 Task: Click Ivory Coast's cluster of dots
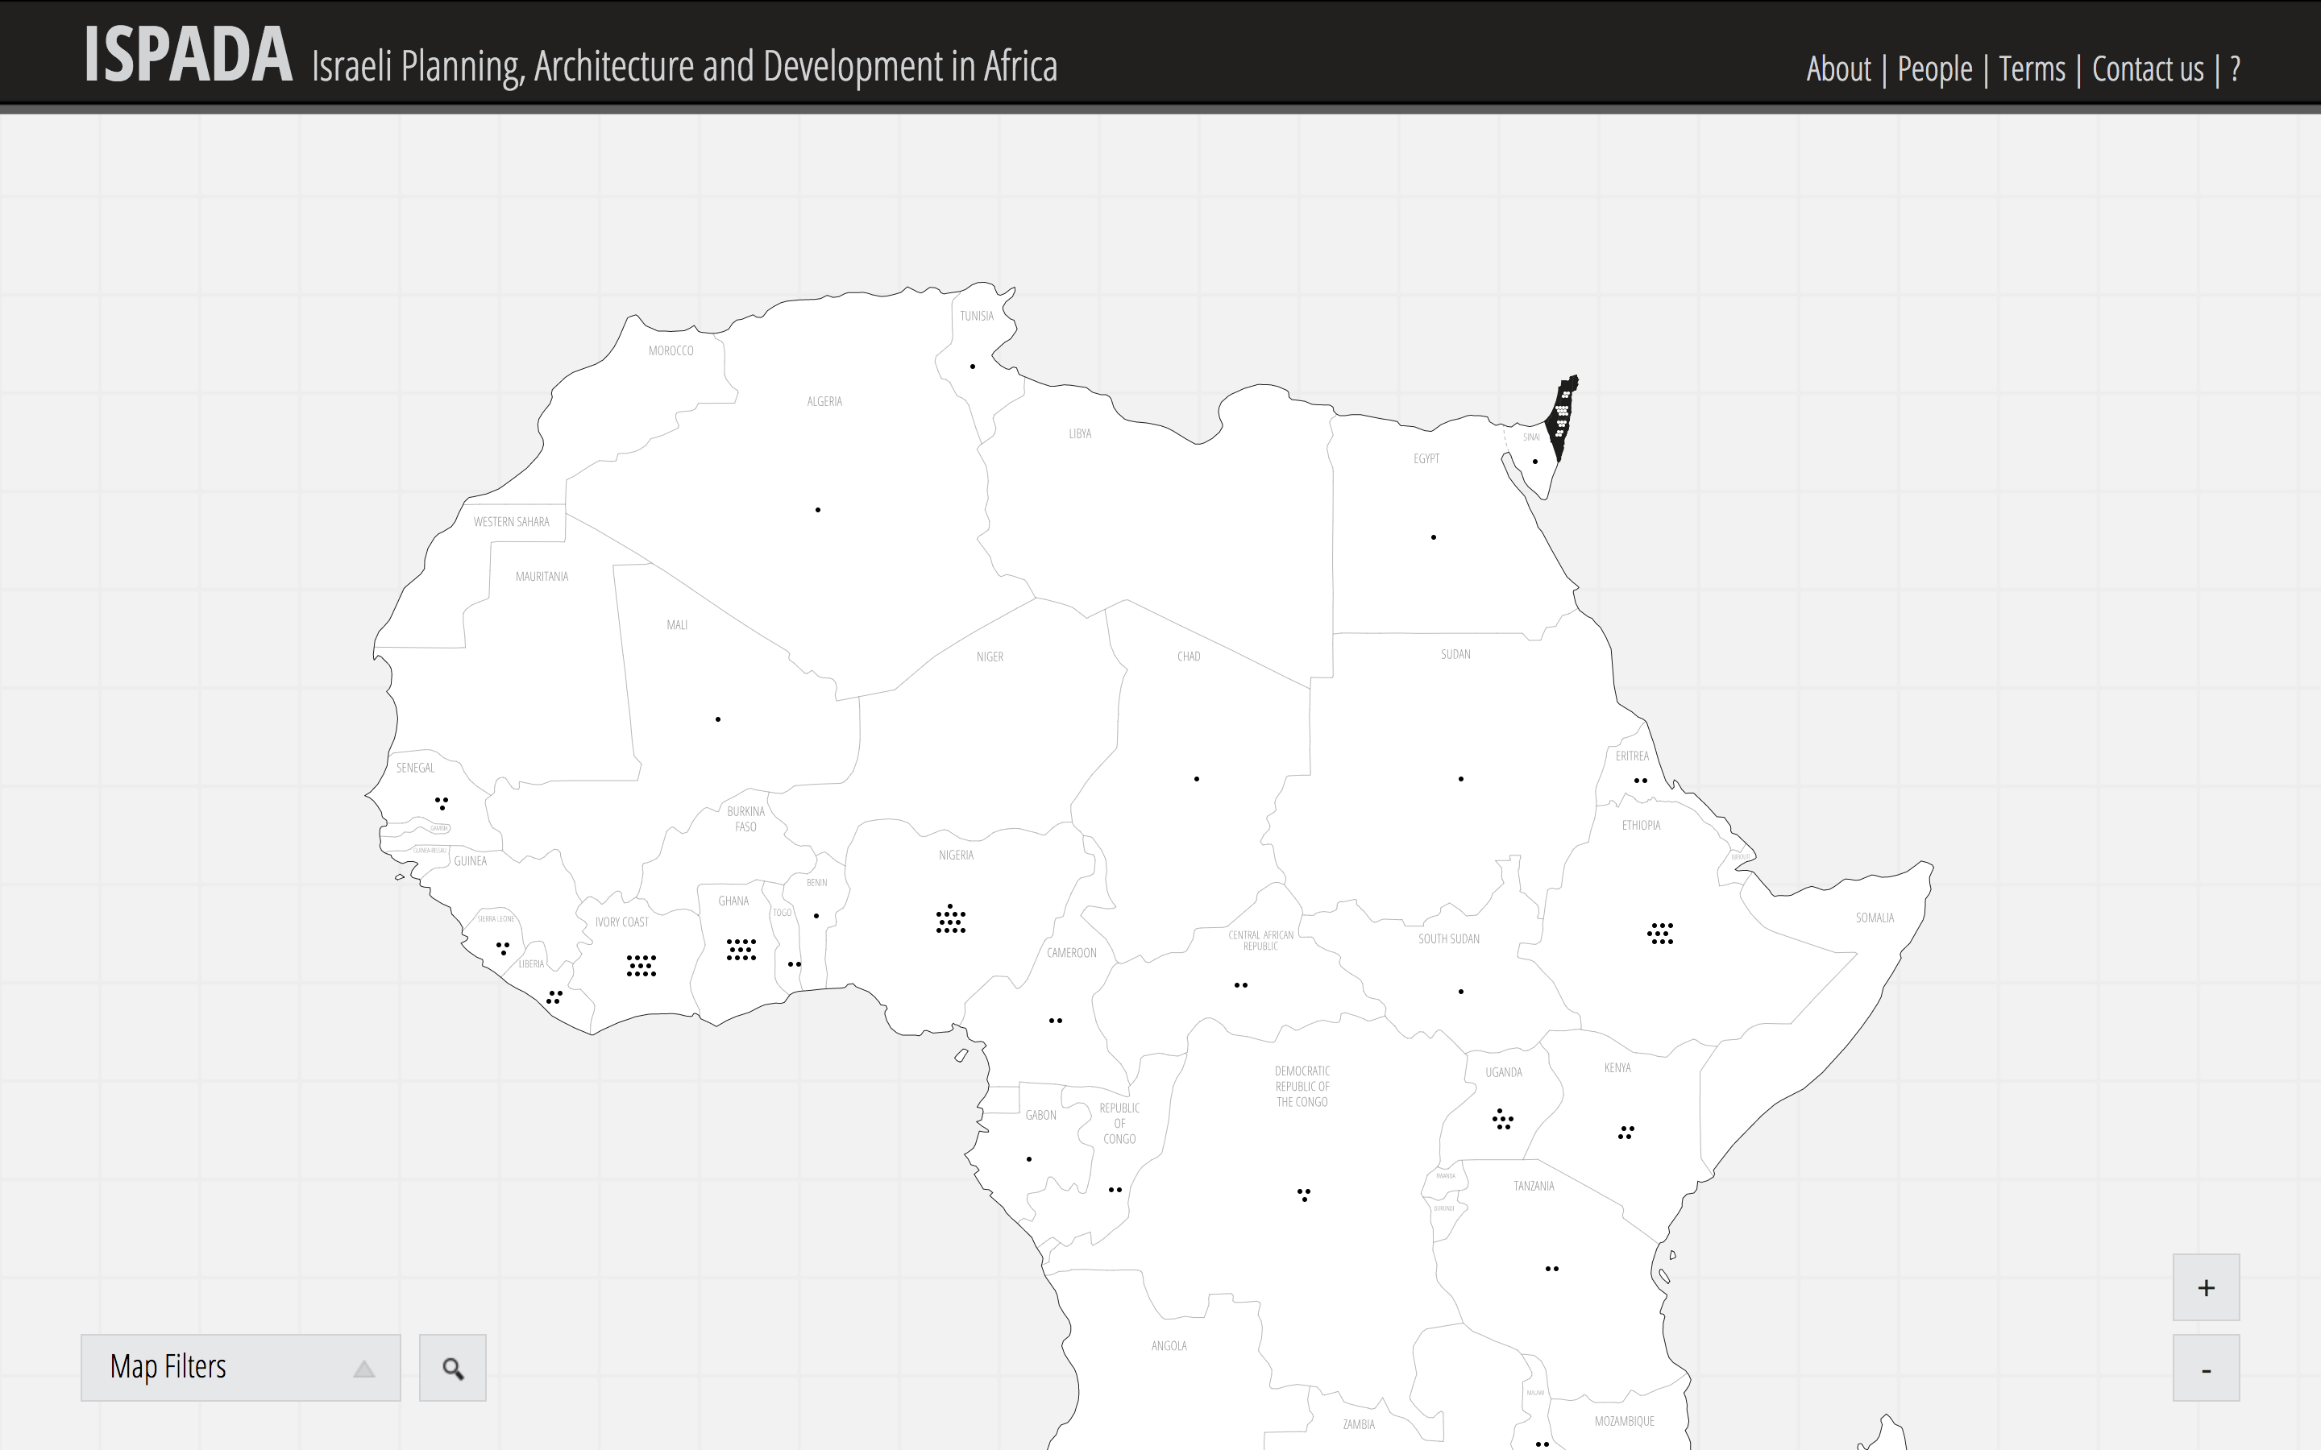[x=641, y=966]
